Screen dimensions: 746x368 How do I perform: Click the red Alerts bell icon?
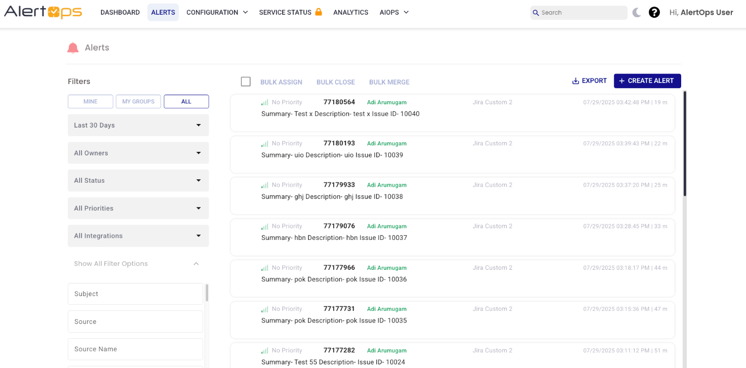pyautogui.click(x=73, y=48)
